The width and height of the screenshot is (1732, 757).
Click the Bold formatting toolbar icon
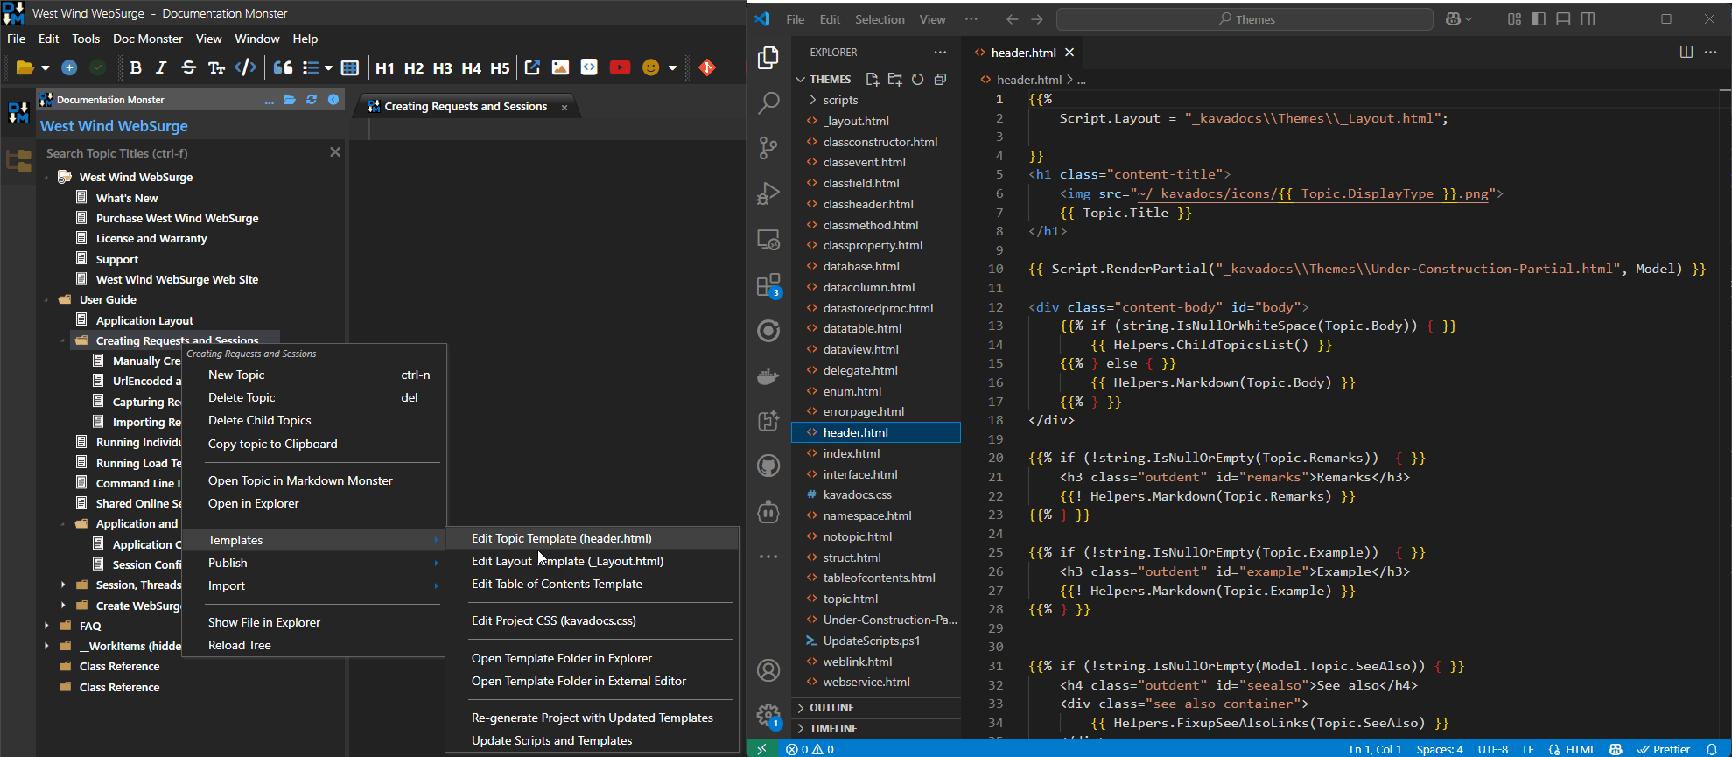point(136,67)
